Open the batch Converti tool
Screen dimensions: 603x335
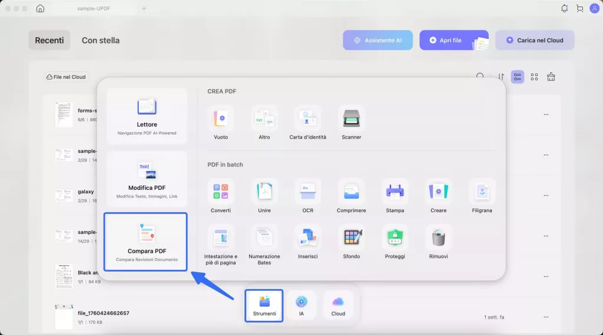click(221, 196)
